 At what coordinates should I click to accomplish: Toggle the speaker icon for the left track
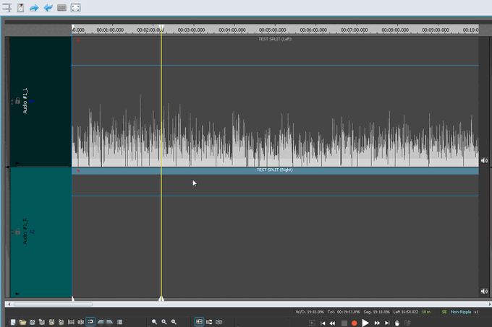coord(484,160)
